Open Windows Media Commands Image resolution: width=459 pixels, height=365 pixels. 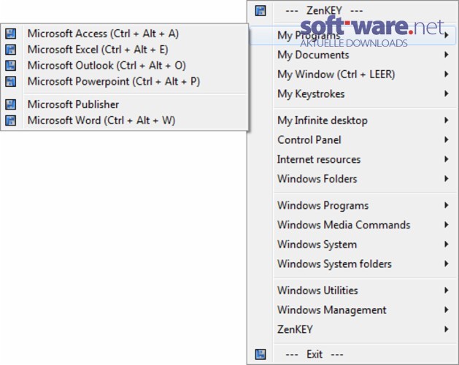tap(352, 225)
